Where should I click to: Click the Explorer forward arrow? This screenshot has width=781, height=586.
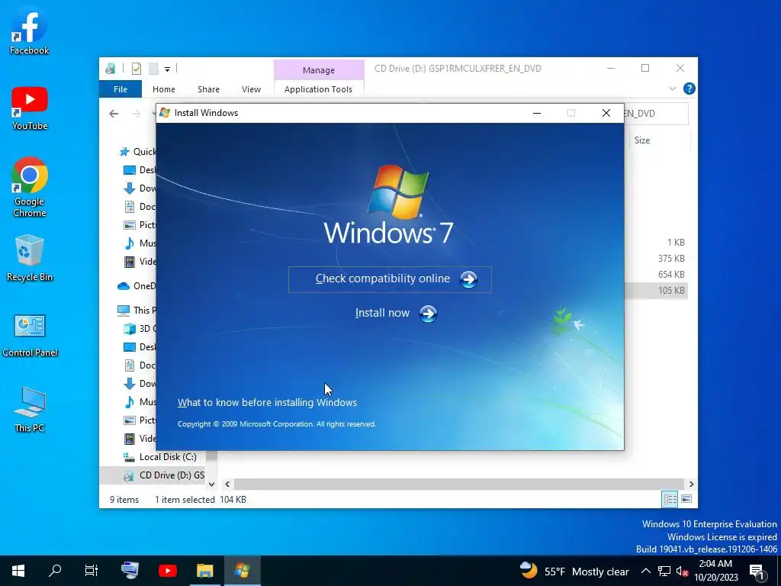click(x=136, y=114)
